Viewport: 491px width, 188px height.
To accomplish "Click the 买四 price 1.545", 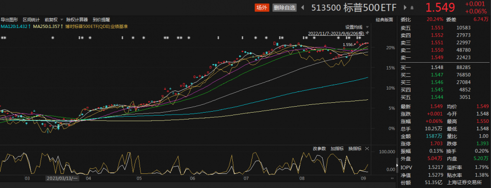I will tap(437, 90).
